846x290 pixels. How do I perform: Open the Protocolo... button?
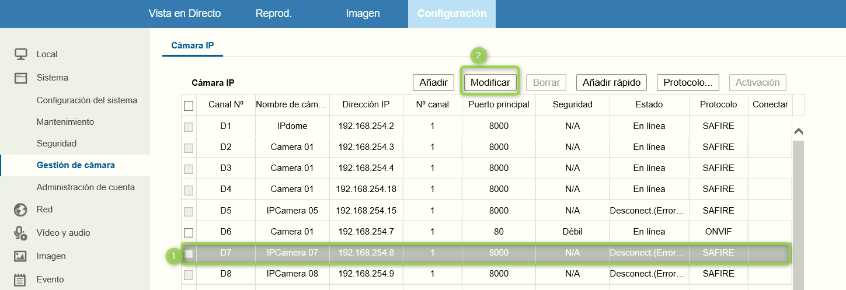pyautogui.click(x=688, y=82)
